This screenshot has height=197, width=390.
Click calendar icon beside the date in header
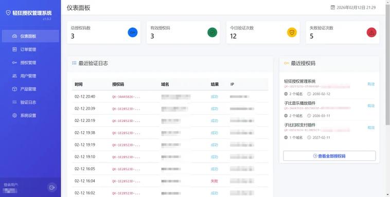332,8
